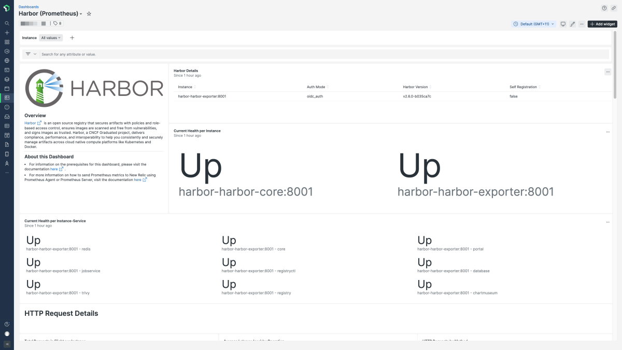Screen dimensions: 622x350
Task: Click the exporter:8001 - portal status
Action: (x=450, y=243)
